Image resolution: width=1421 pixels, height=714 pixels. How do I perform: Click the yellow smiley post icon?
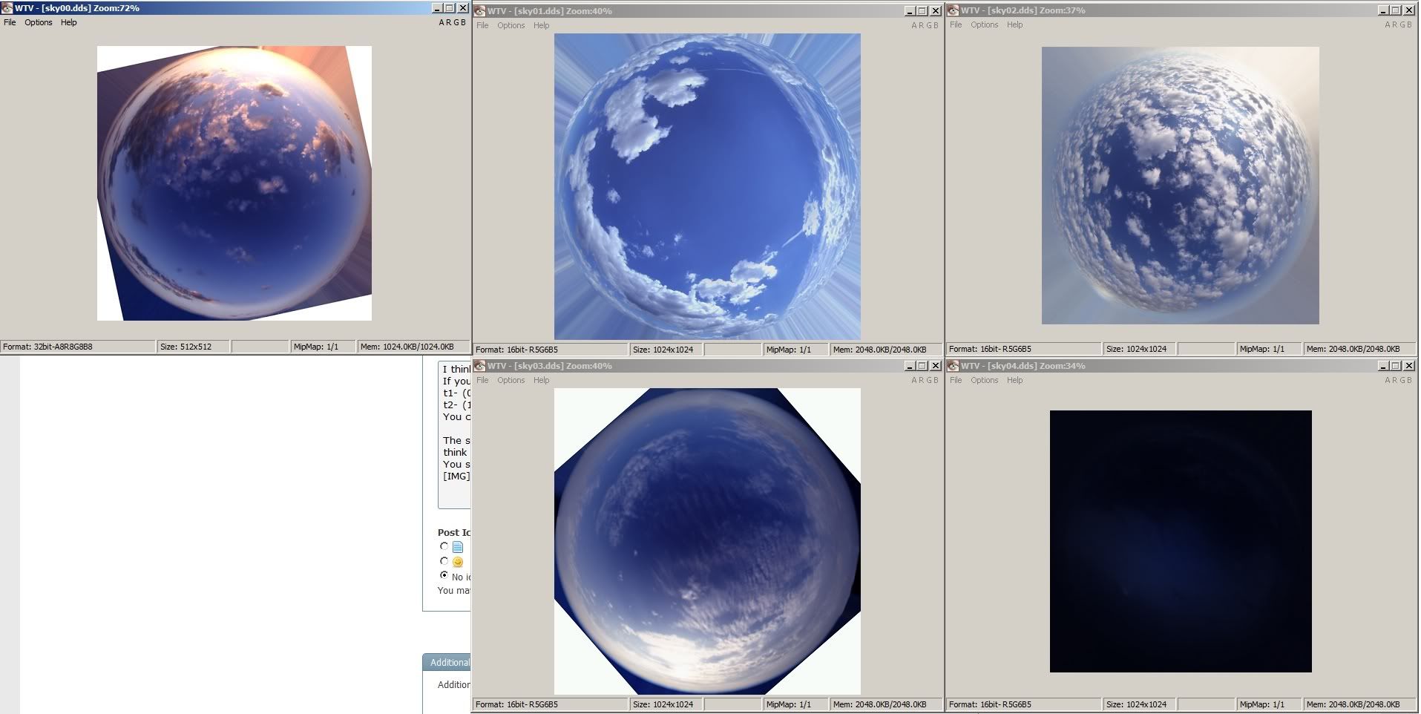458,562
